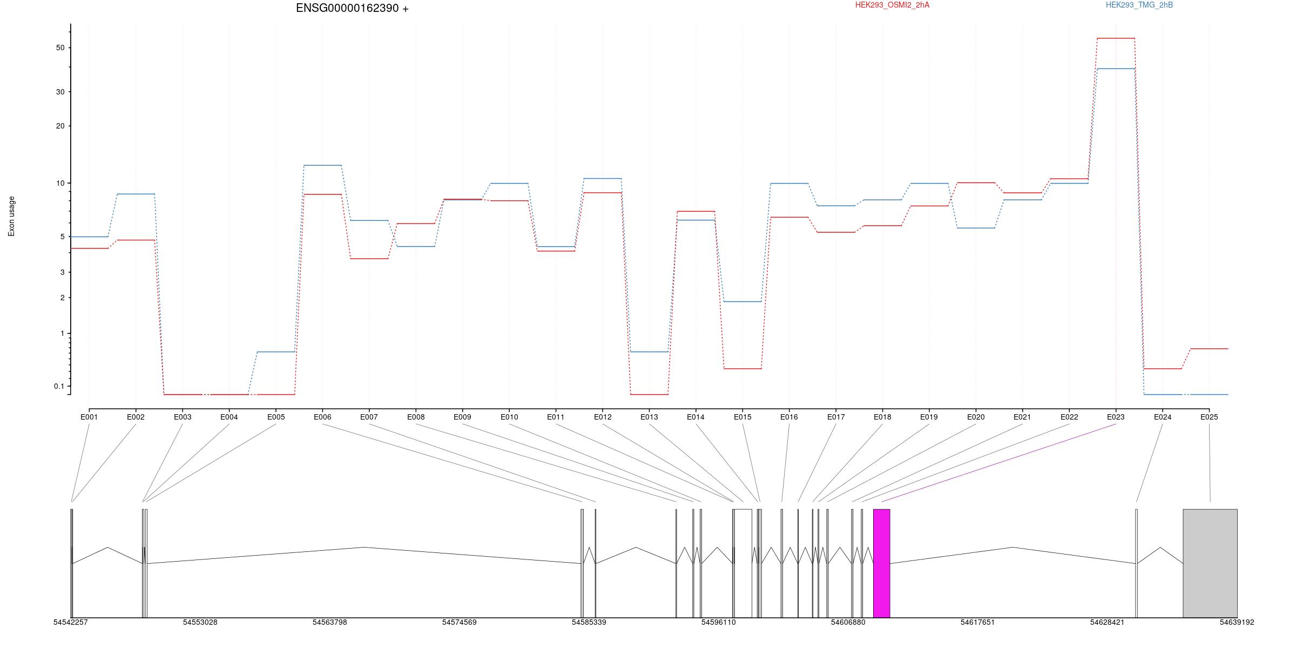Click the E020 exon label
Screen dimensions: 1296x648
point(976,417)
